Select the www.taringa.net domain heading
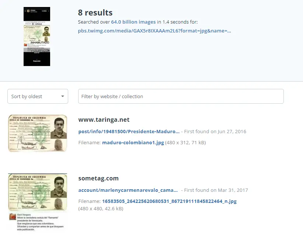 (x=104, y=120)
